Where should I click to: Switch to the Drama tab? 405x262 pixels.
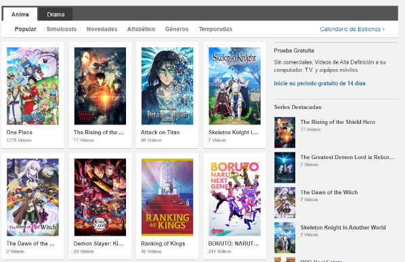pyautogui.click(x=56, y=14)
